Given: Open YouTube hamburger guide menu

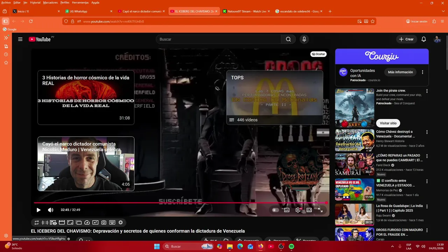Looking at the screenshot, I should coord(20,39).
